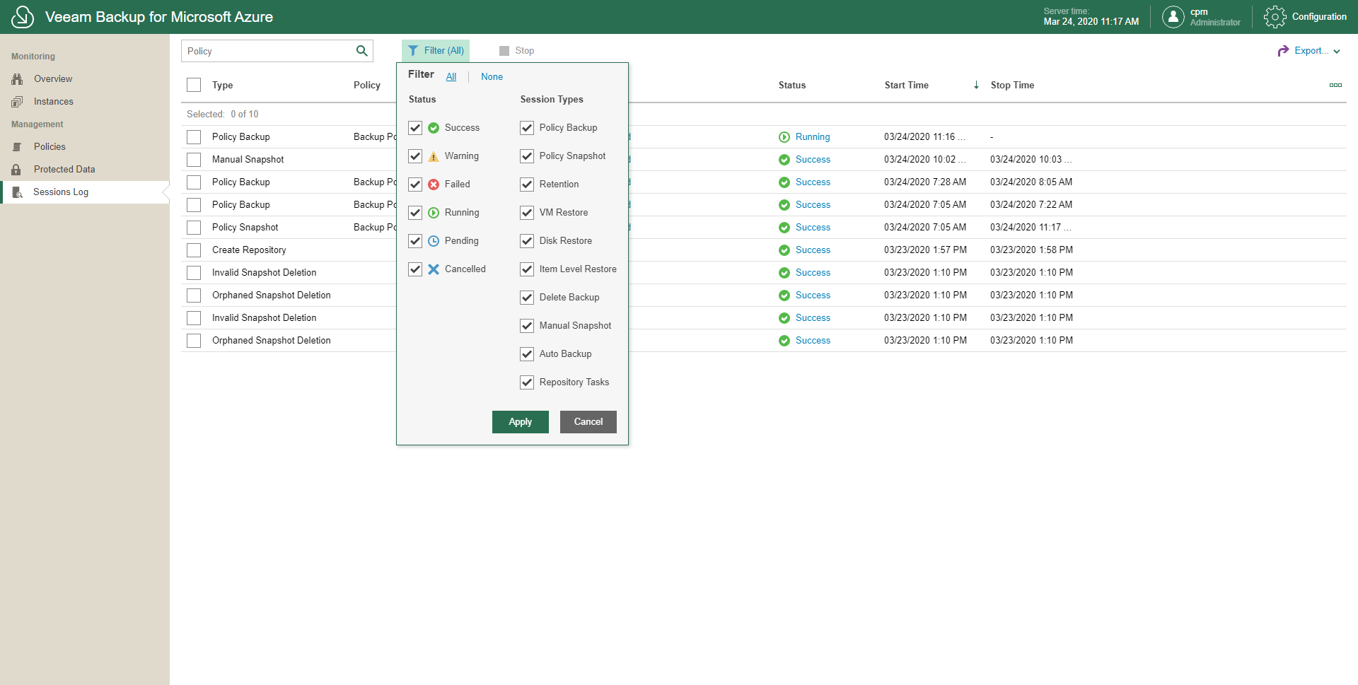
Task: Open the Protected Data page
Action: point(64,170)
